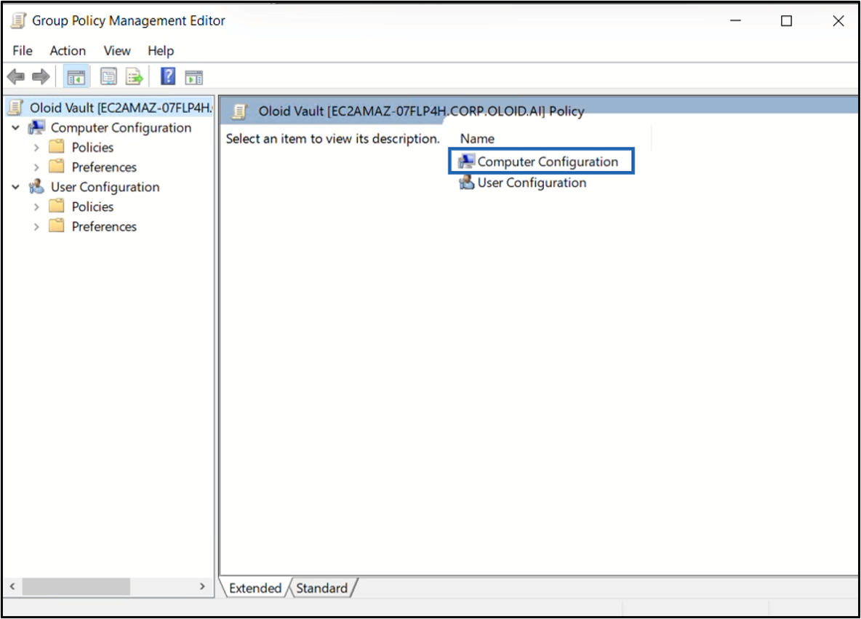861x619 pixels.
Task: Select Policies label under User Configuration
Action: coord(93,207)
